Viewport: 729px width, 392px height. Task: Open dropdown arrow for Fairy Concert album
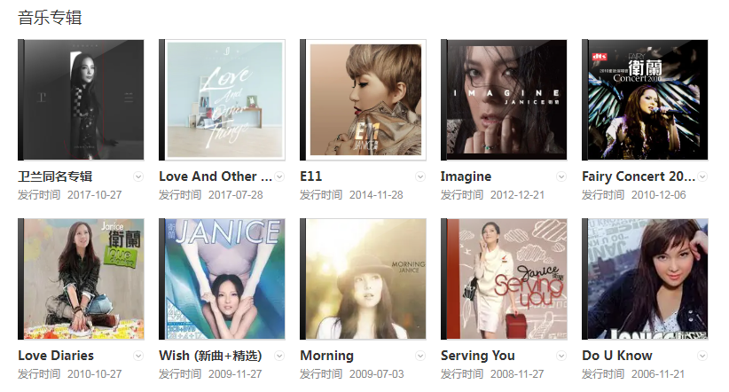pyautogui.click(x=702, y=176)
